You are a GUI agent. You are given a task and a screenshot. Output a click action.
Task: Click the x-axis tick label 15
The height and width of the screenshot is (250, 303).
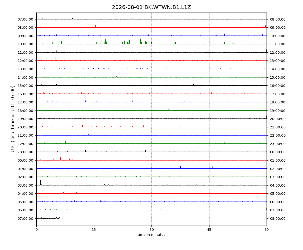pos(94,230)
